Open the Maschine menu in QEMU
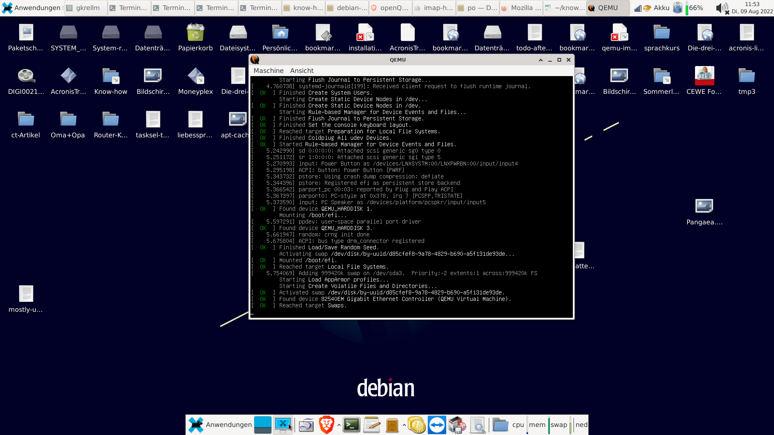The width and height of the screenshot is (774, 435). tap(268, 70)
